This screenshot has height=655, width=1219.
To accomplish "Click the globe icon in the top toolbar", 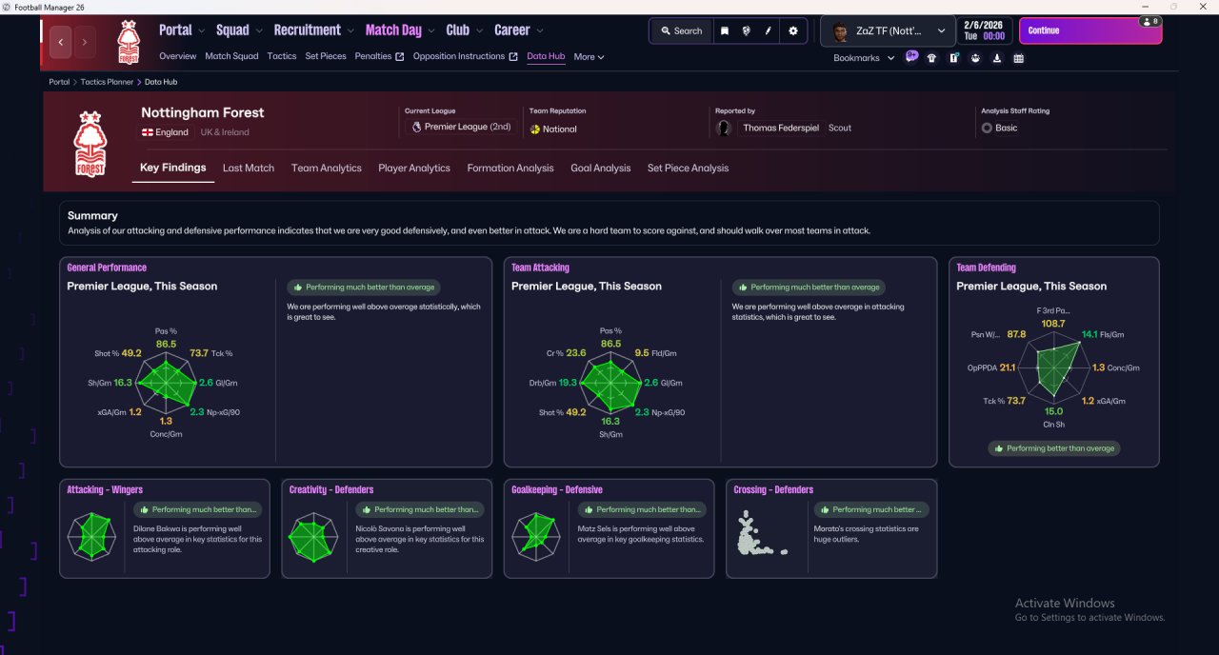I will [747, 30].
